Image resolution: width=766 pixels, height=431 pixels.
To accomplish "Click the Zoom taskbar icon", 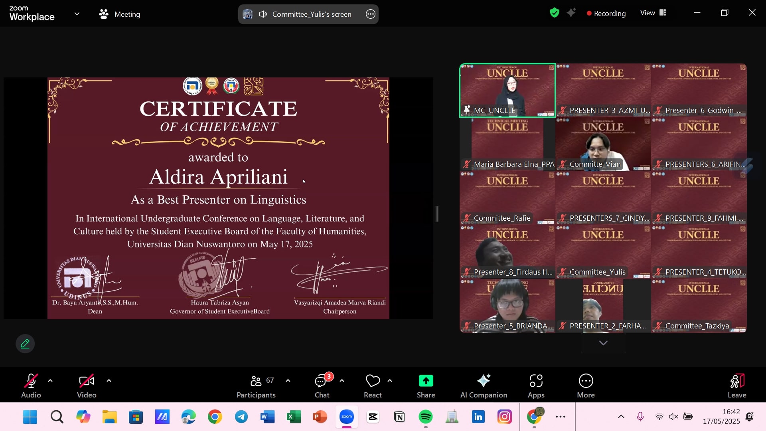I will [x=347, y=417].
